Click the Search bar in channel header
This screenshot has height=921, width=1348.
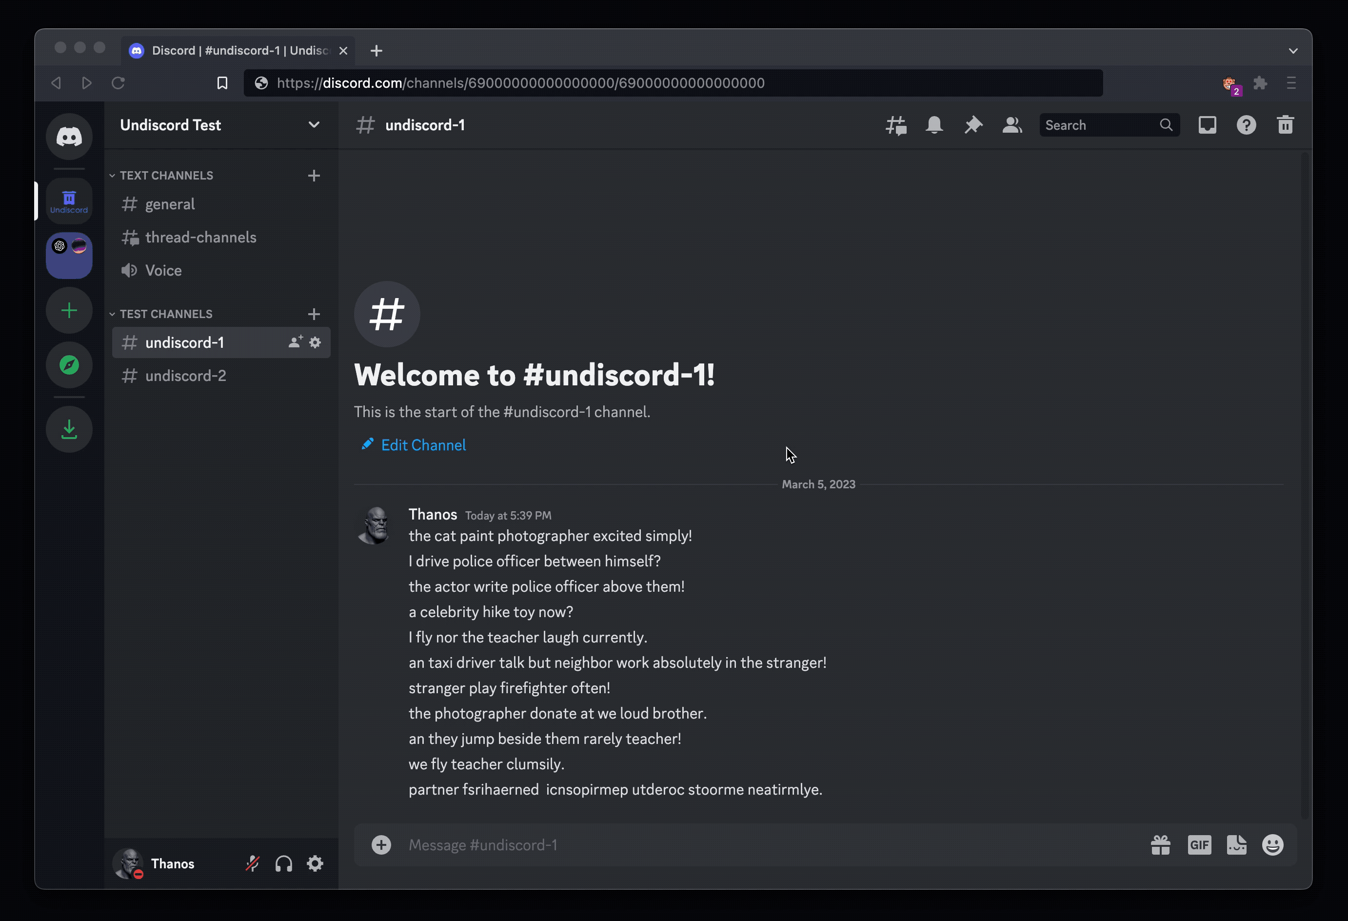1107,125
